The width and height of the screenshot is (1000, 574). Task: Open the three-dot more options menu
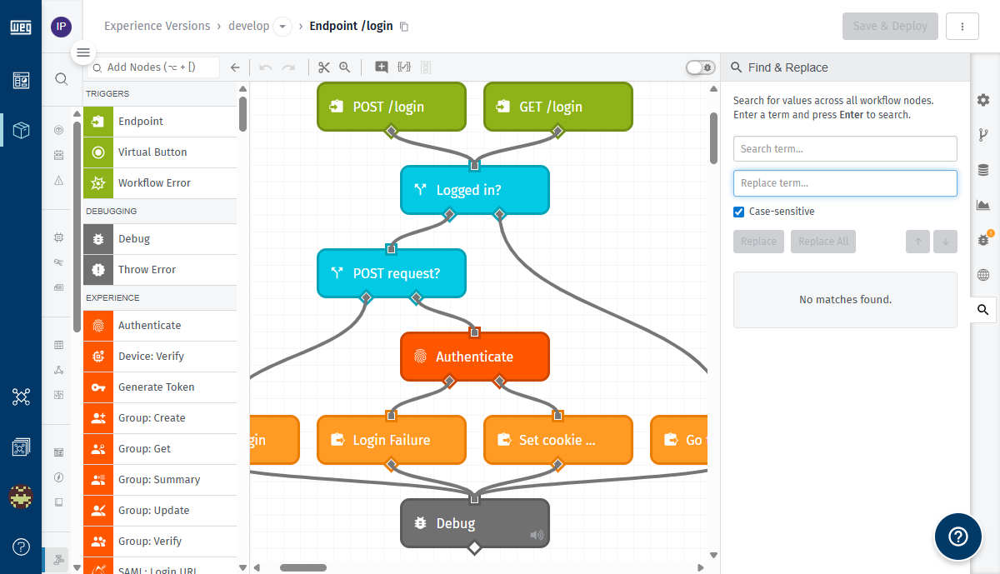point(962,26)
